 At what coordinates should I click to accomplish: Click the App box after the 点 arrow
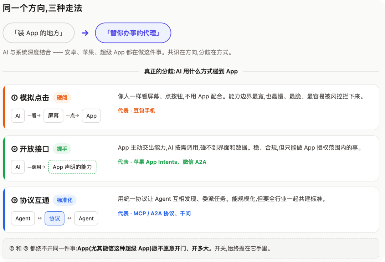pos(91,115)
